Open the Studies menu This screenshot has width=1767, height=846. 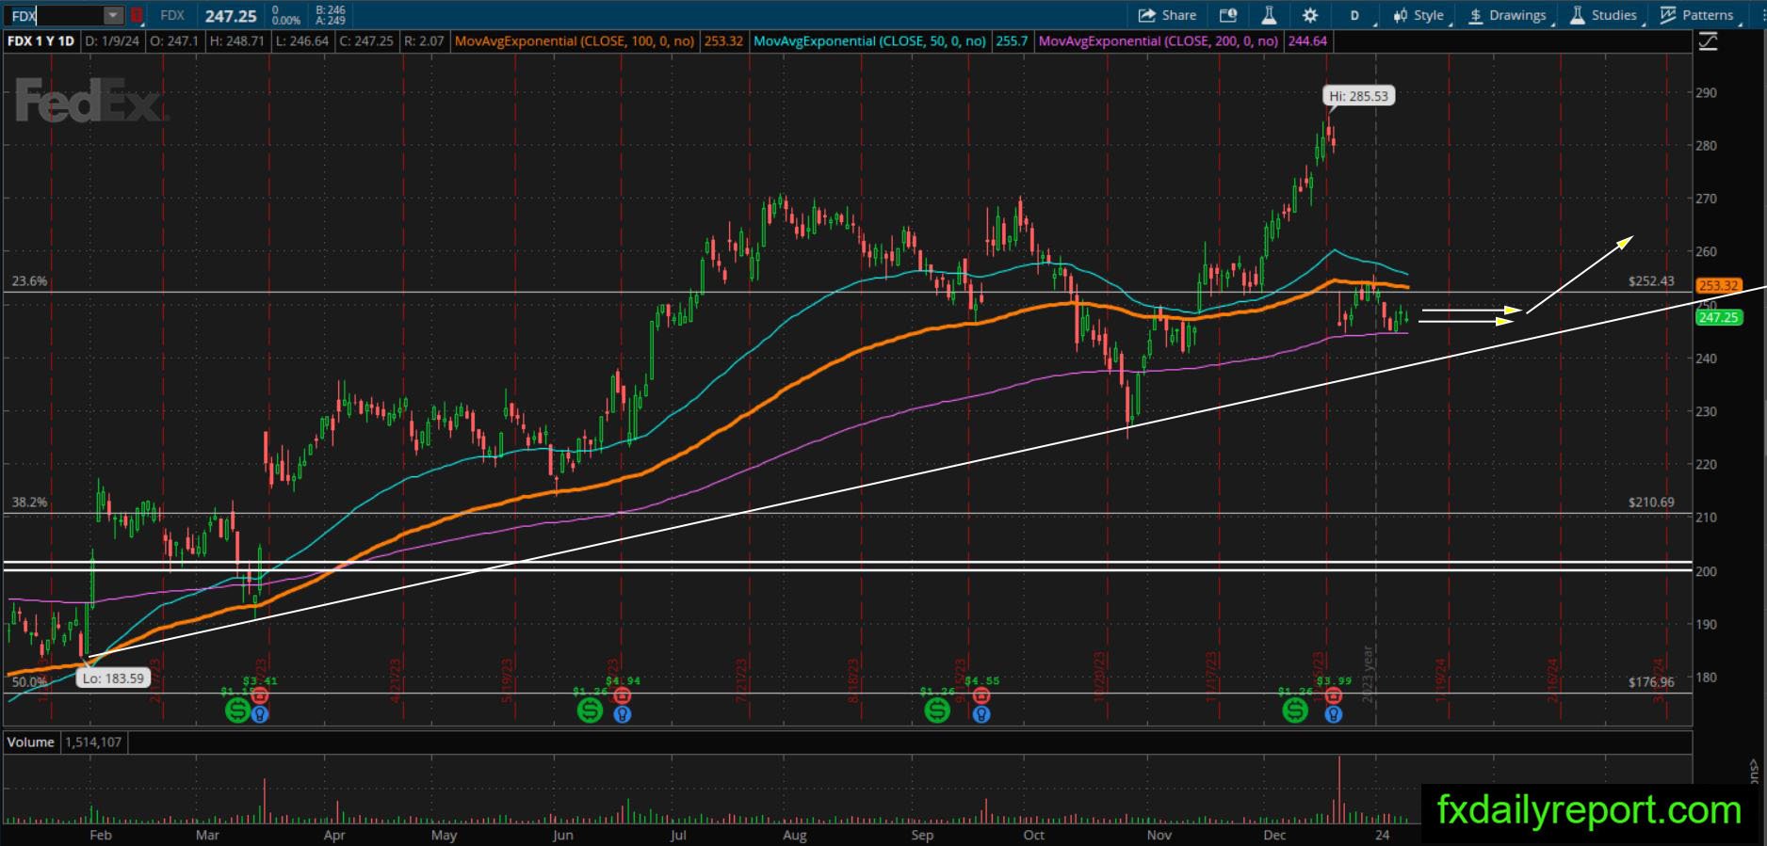point(1603,15)
